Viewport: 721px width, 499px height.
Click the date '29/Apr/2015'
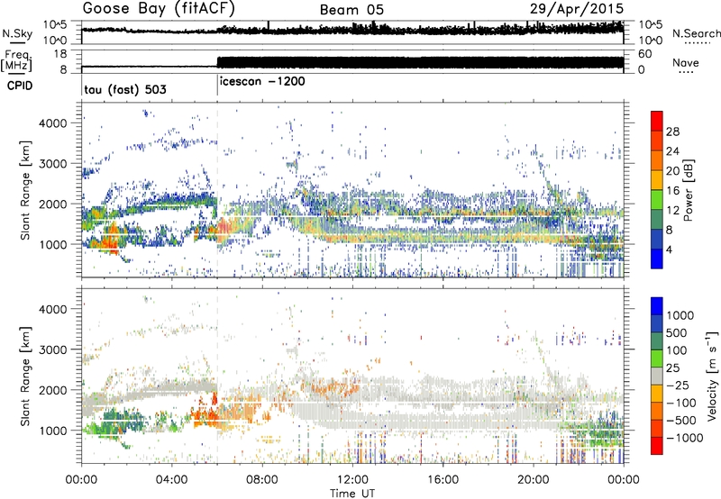click(x=577, y=9)
